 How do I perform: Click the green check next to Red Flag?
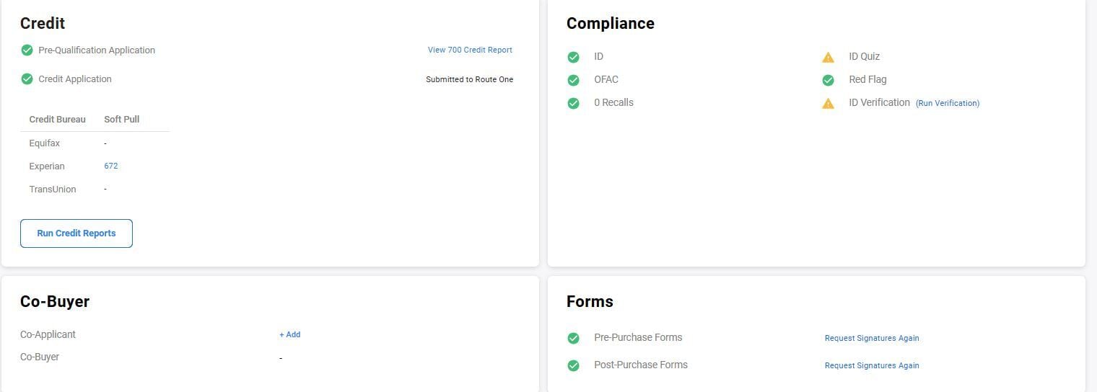click(x=828, y=80)
